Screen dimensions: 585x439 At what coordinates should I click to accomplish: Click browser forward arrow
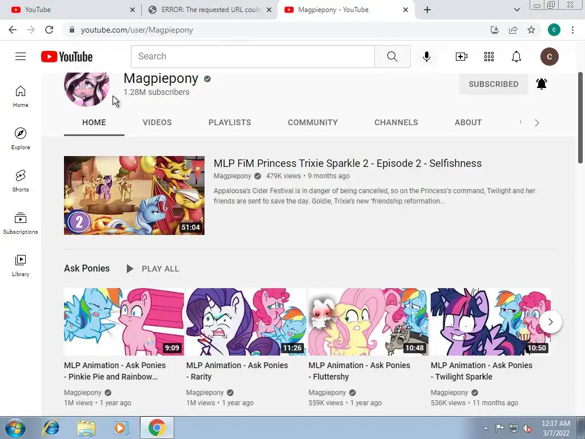pos(31,30)
